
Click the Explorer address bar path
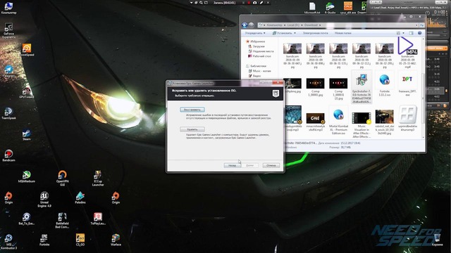pyautogui.click(x=338, y=25)
